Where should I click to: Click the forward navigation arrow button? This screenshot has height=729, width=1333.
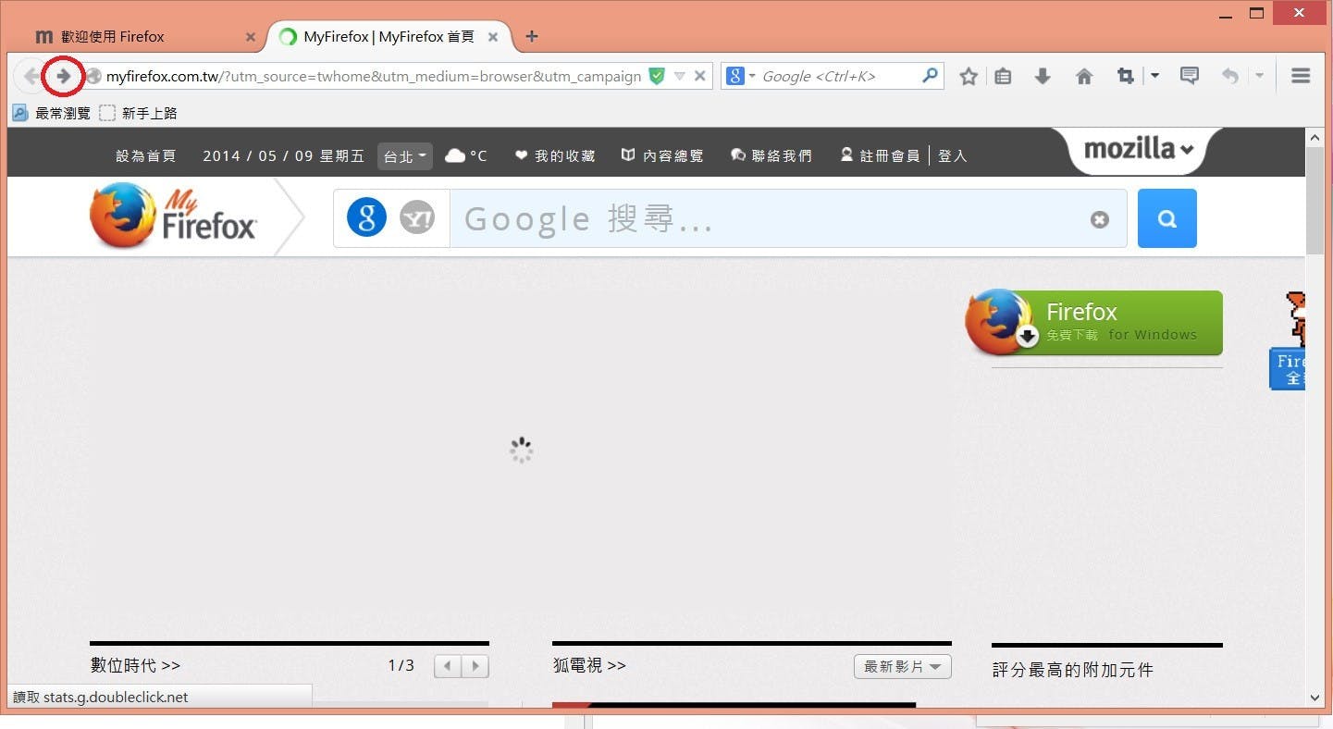click(x=63, y=76)
